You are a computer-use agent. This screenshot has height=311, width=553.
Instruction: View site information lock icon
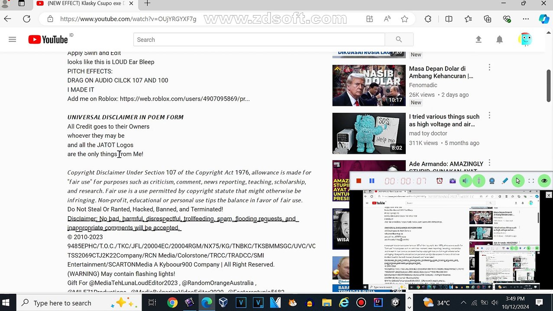[x=50, y=19]
